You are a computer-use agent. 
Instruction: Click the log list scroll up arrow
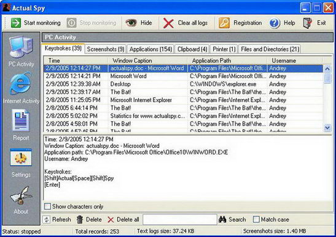coord(327,69)
